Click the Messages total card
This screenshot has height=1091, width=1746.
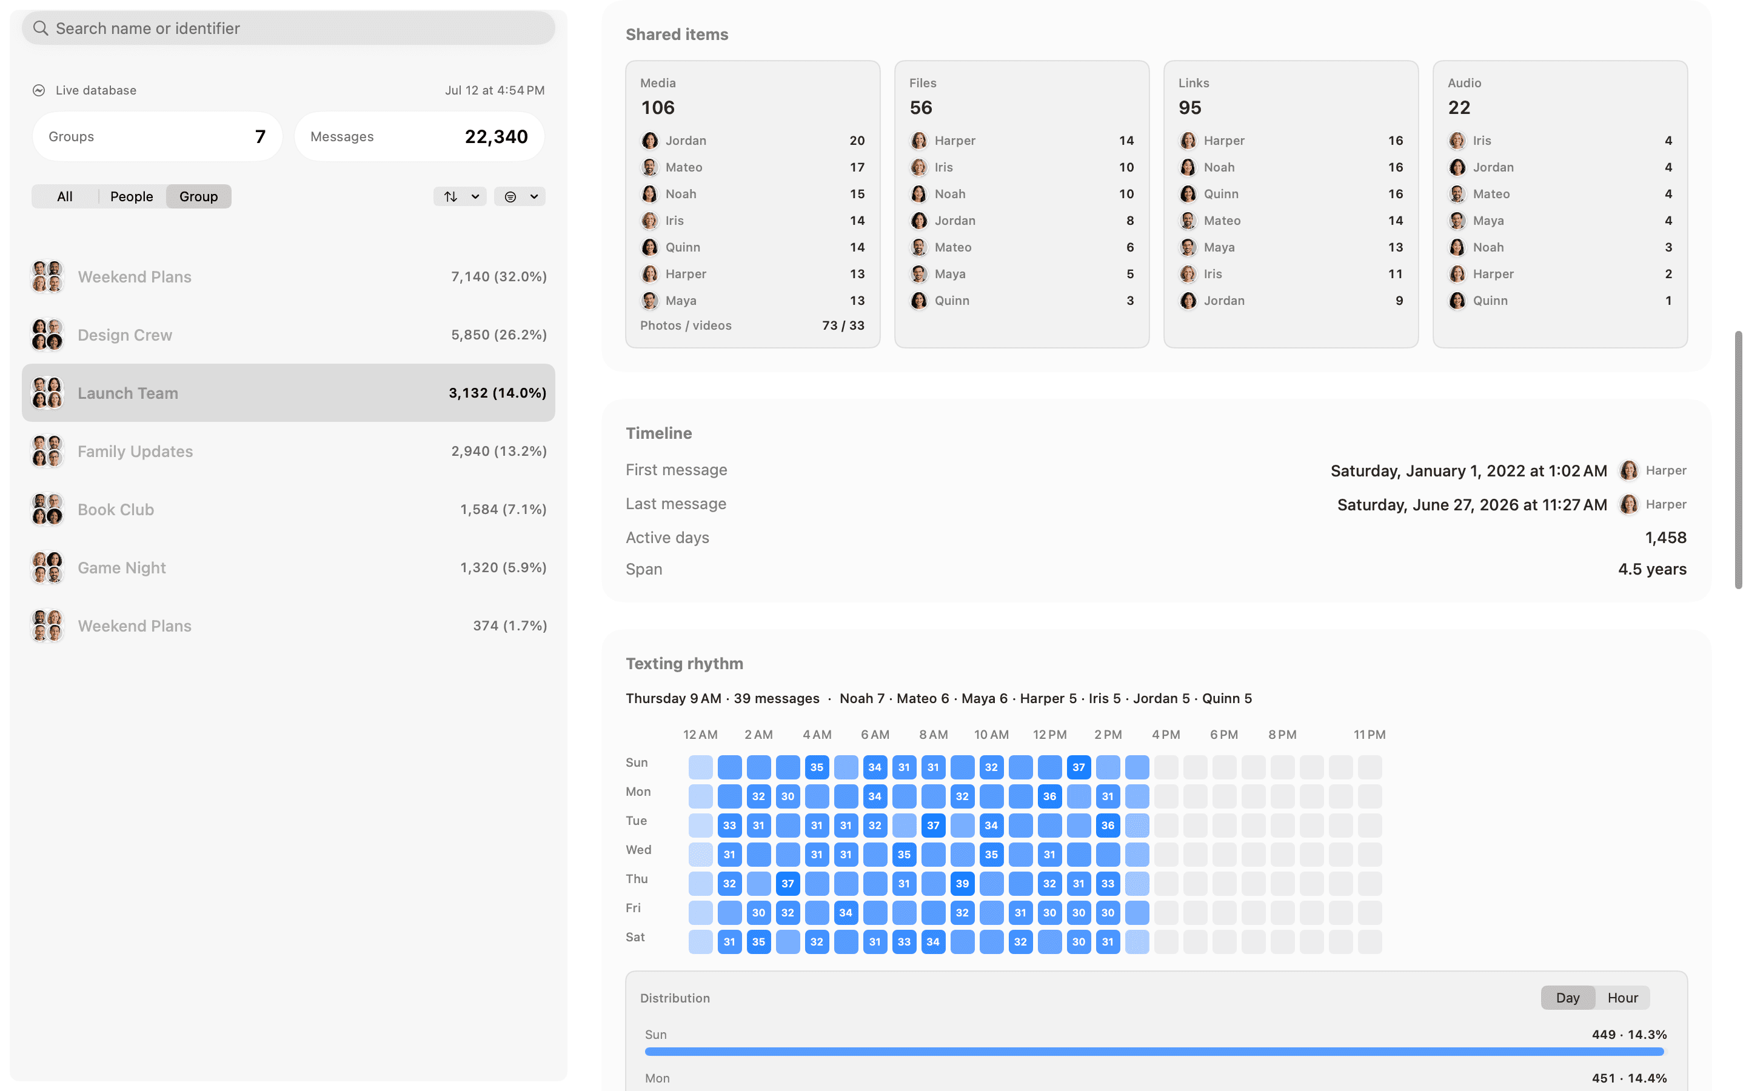point(419,136)
